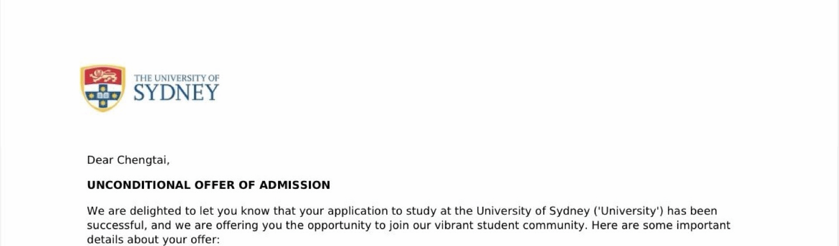Click "THE UNIVERSITY OF" logo text
Screen dimensions: 839x246
click(x=177, y=78)
